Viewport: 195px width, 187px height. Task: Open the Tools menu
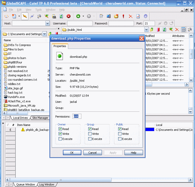pos(39,10)
